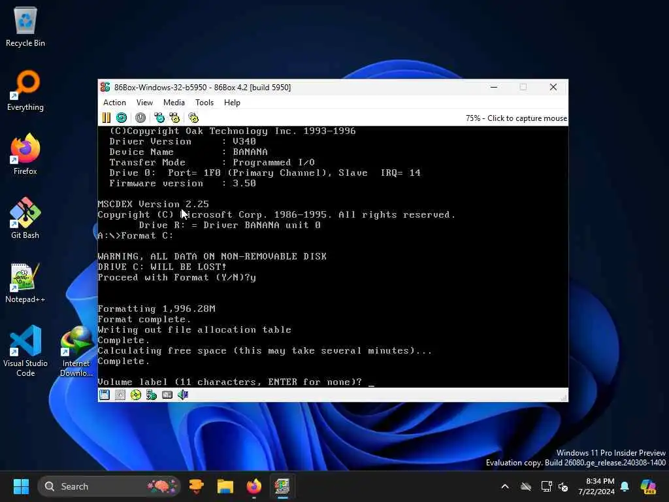Close the 86Box window
The height and width of the screenshot is (502, 669).
553,87
